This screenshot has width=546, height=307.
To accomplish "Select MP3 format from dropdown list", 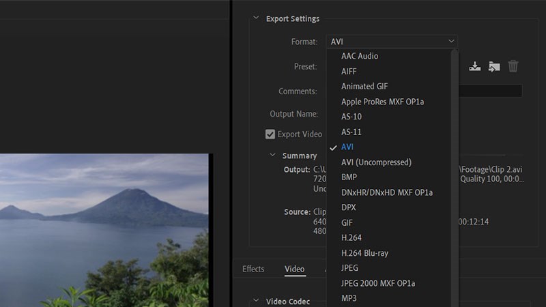I will click(349, 298).
